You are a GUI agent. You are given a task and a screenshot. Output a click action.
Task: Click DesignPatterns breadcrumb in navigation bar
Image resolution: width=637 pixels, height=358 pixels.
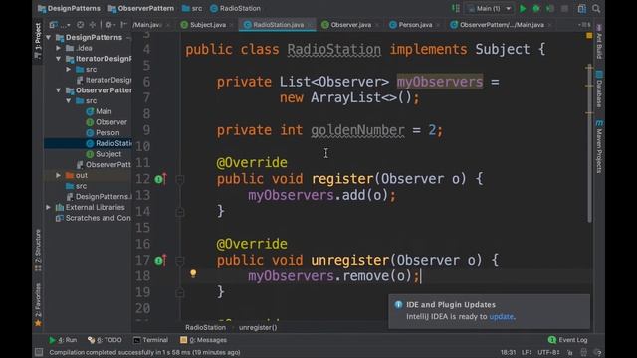(69, 9)
